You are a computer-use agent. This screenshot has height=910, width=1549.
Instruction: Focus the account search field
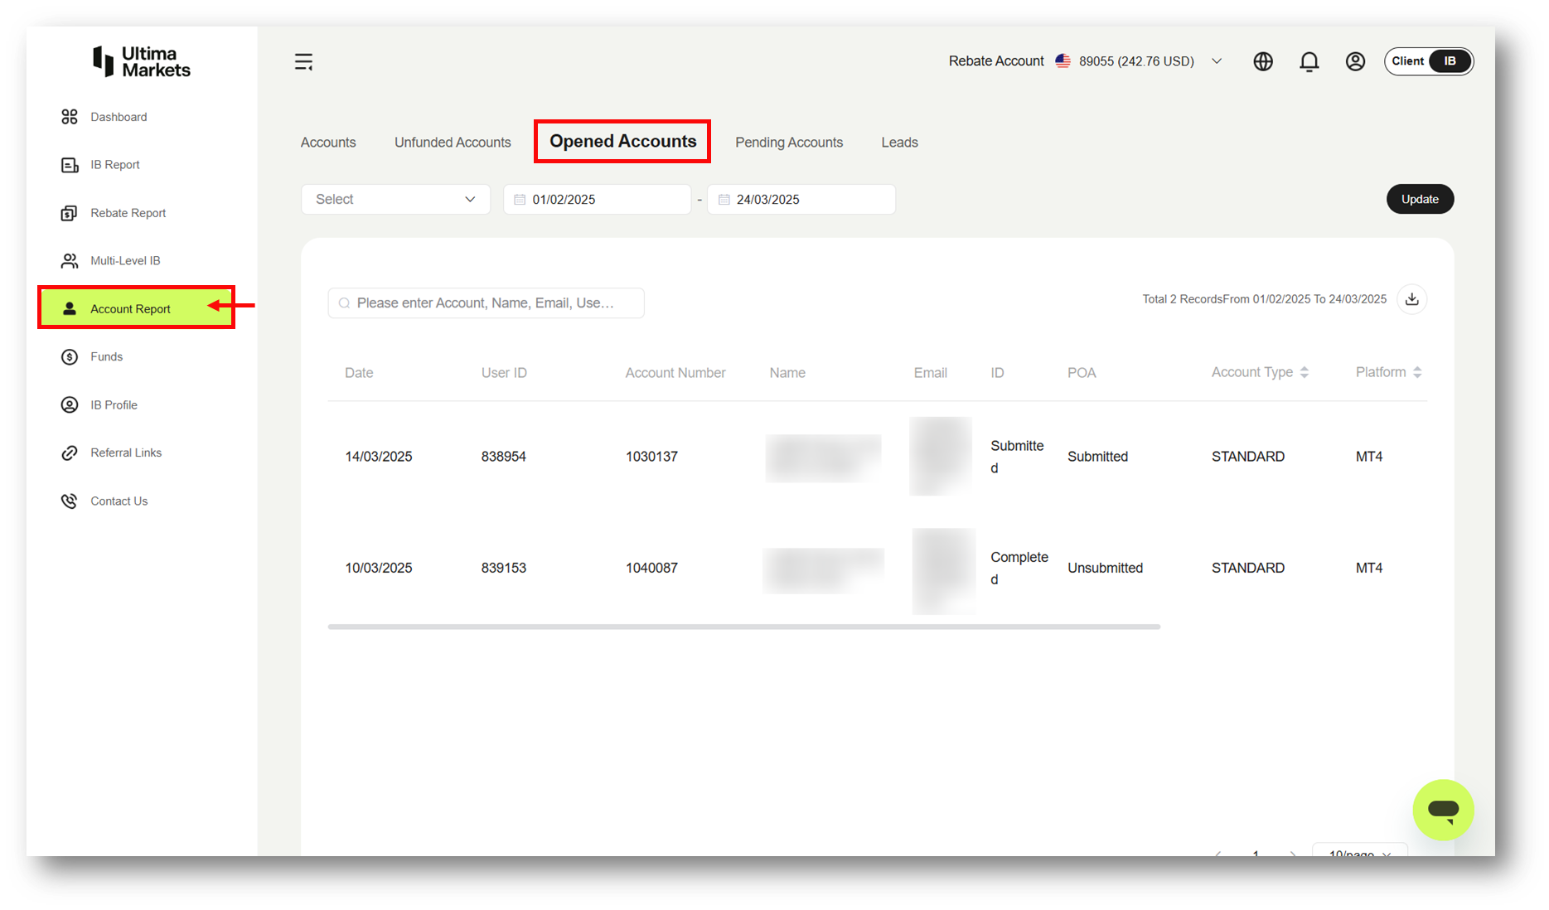(x=486, y=303)
